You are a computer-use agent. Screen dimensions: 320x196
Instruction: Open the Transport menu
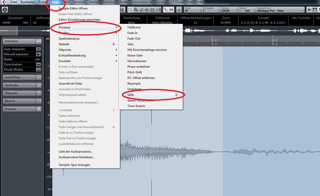(109, 2)
